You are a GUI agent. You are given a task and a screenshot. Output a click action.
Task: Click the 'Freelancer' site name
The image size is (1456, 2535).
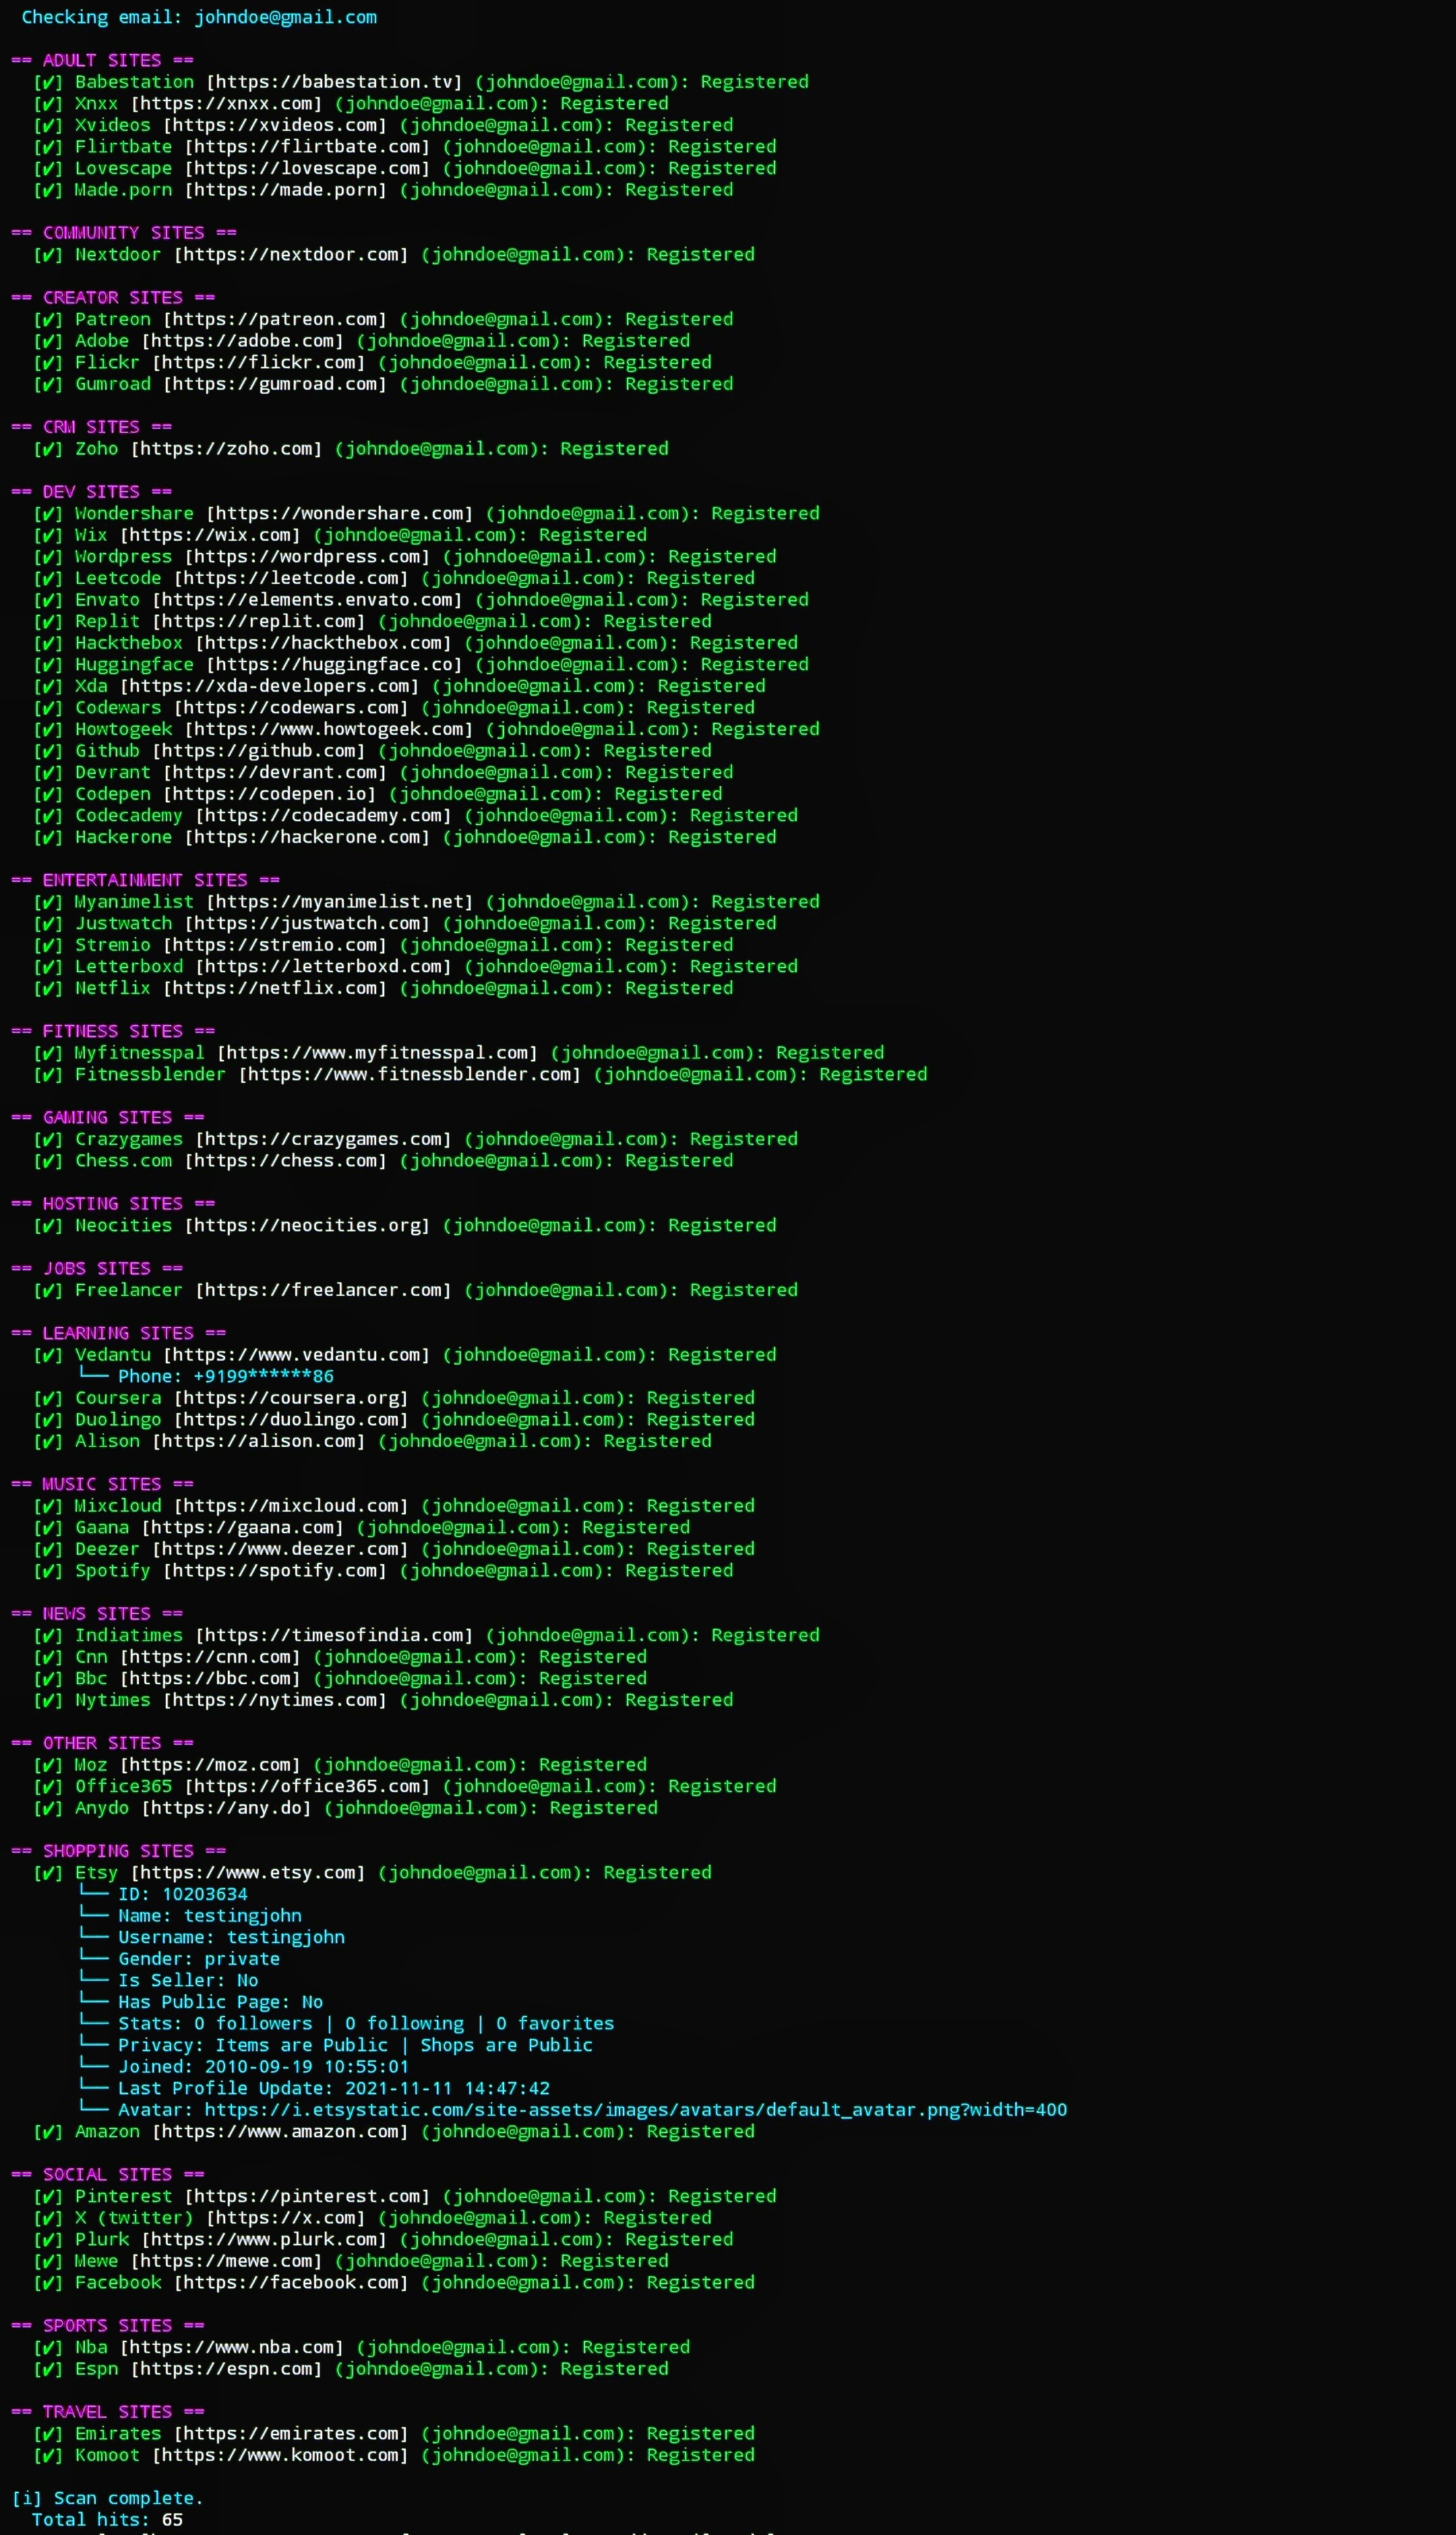pos(129,1290)
